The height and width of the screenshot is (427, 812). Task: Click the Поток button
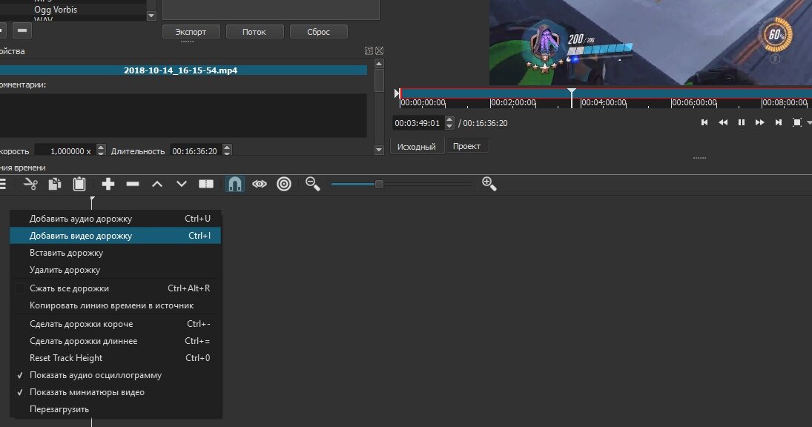pos(254,32)
